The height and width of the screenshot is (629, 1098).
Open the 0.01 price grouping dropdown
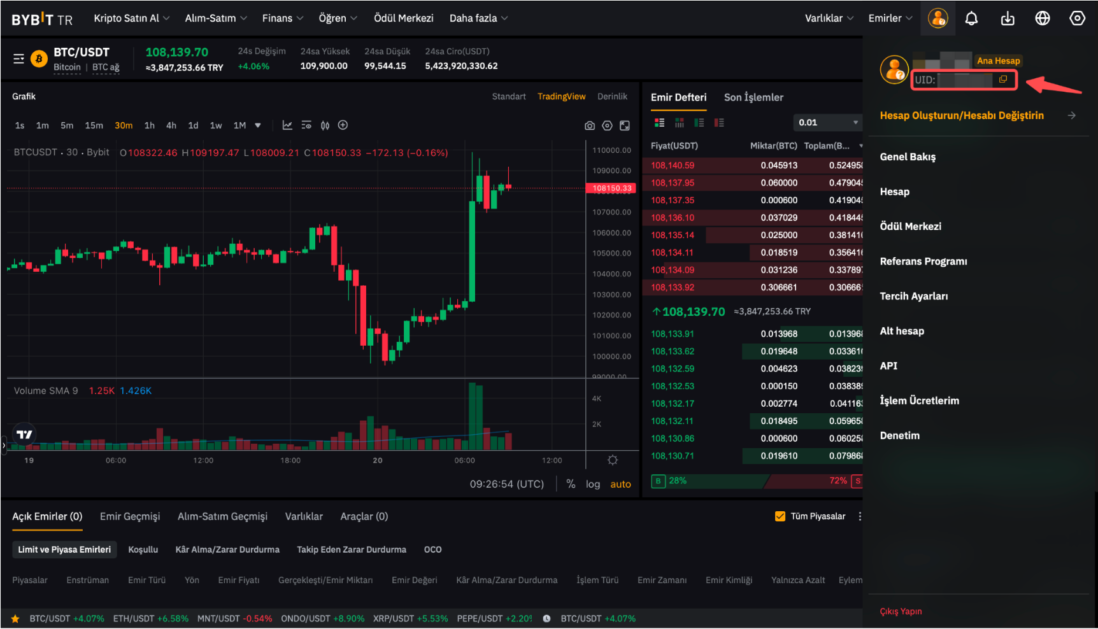pos(828,123)
